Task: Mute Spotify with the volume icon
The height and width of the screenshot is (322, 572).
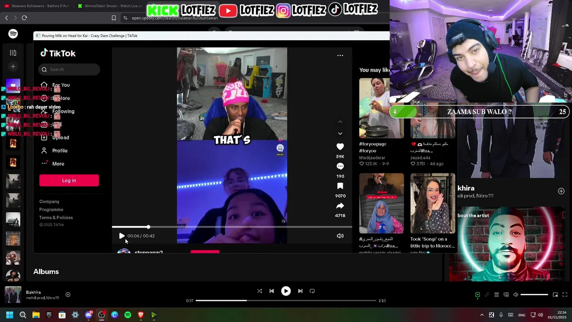Action: (516, 295)
